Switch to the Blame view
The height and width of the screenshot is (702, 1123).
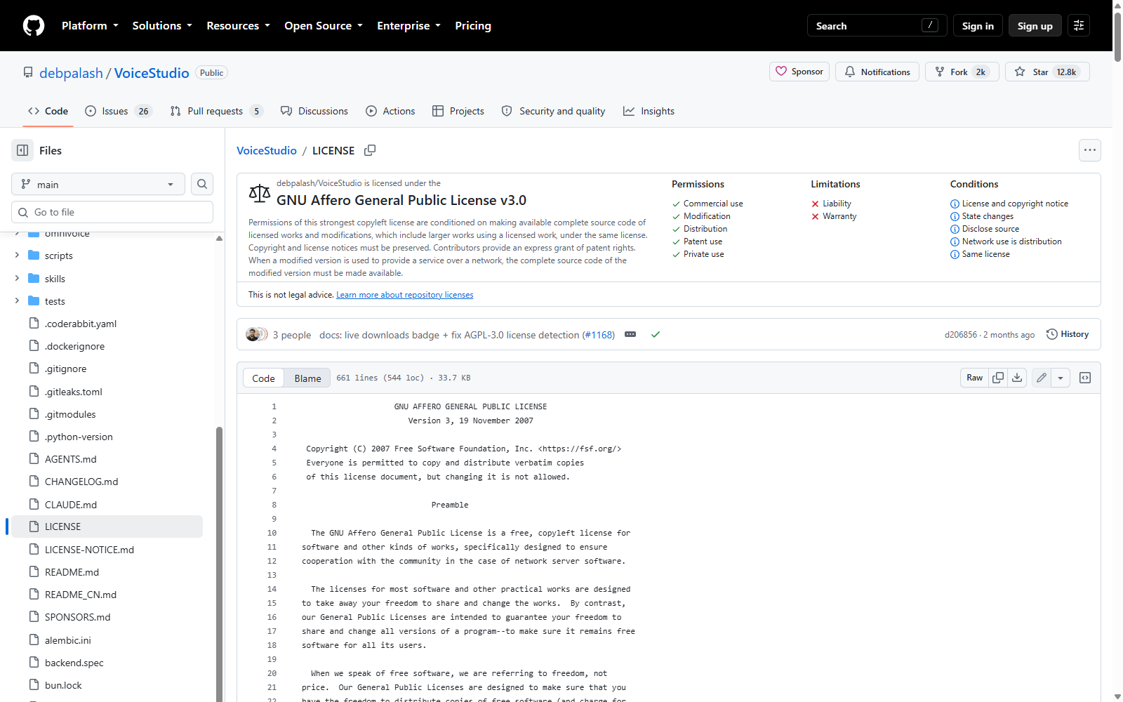(307, 378)
